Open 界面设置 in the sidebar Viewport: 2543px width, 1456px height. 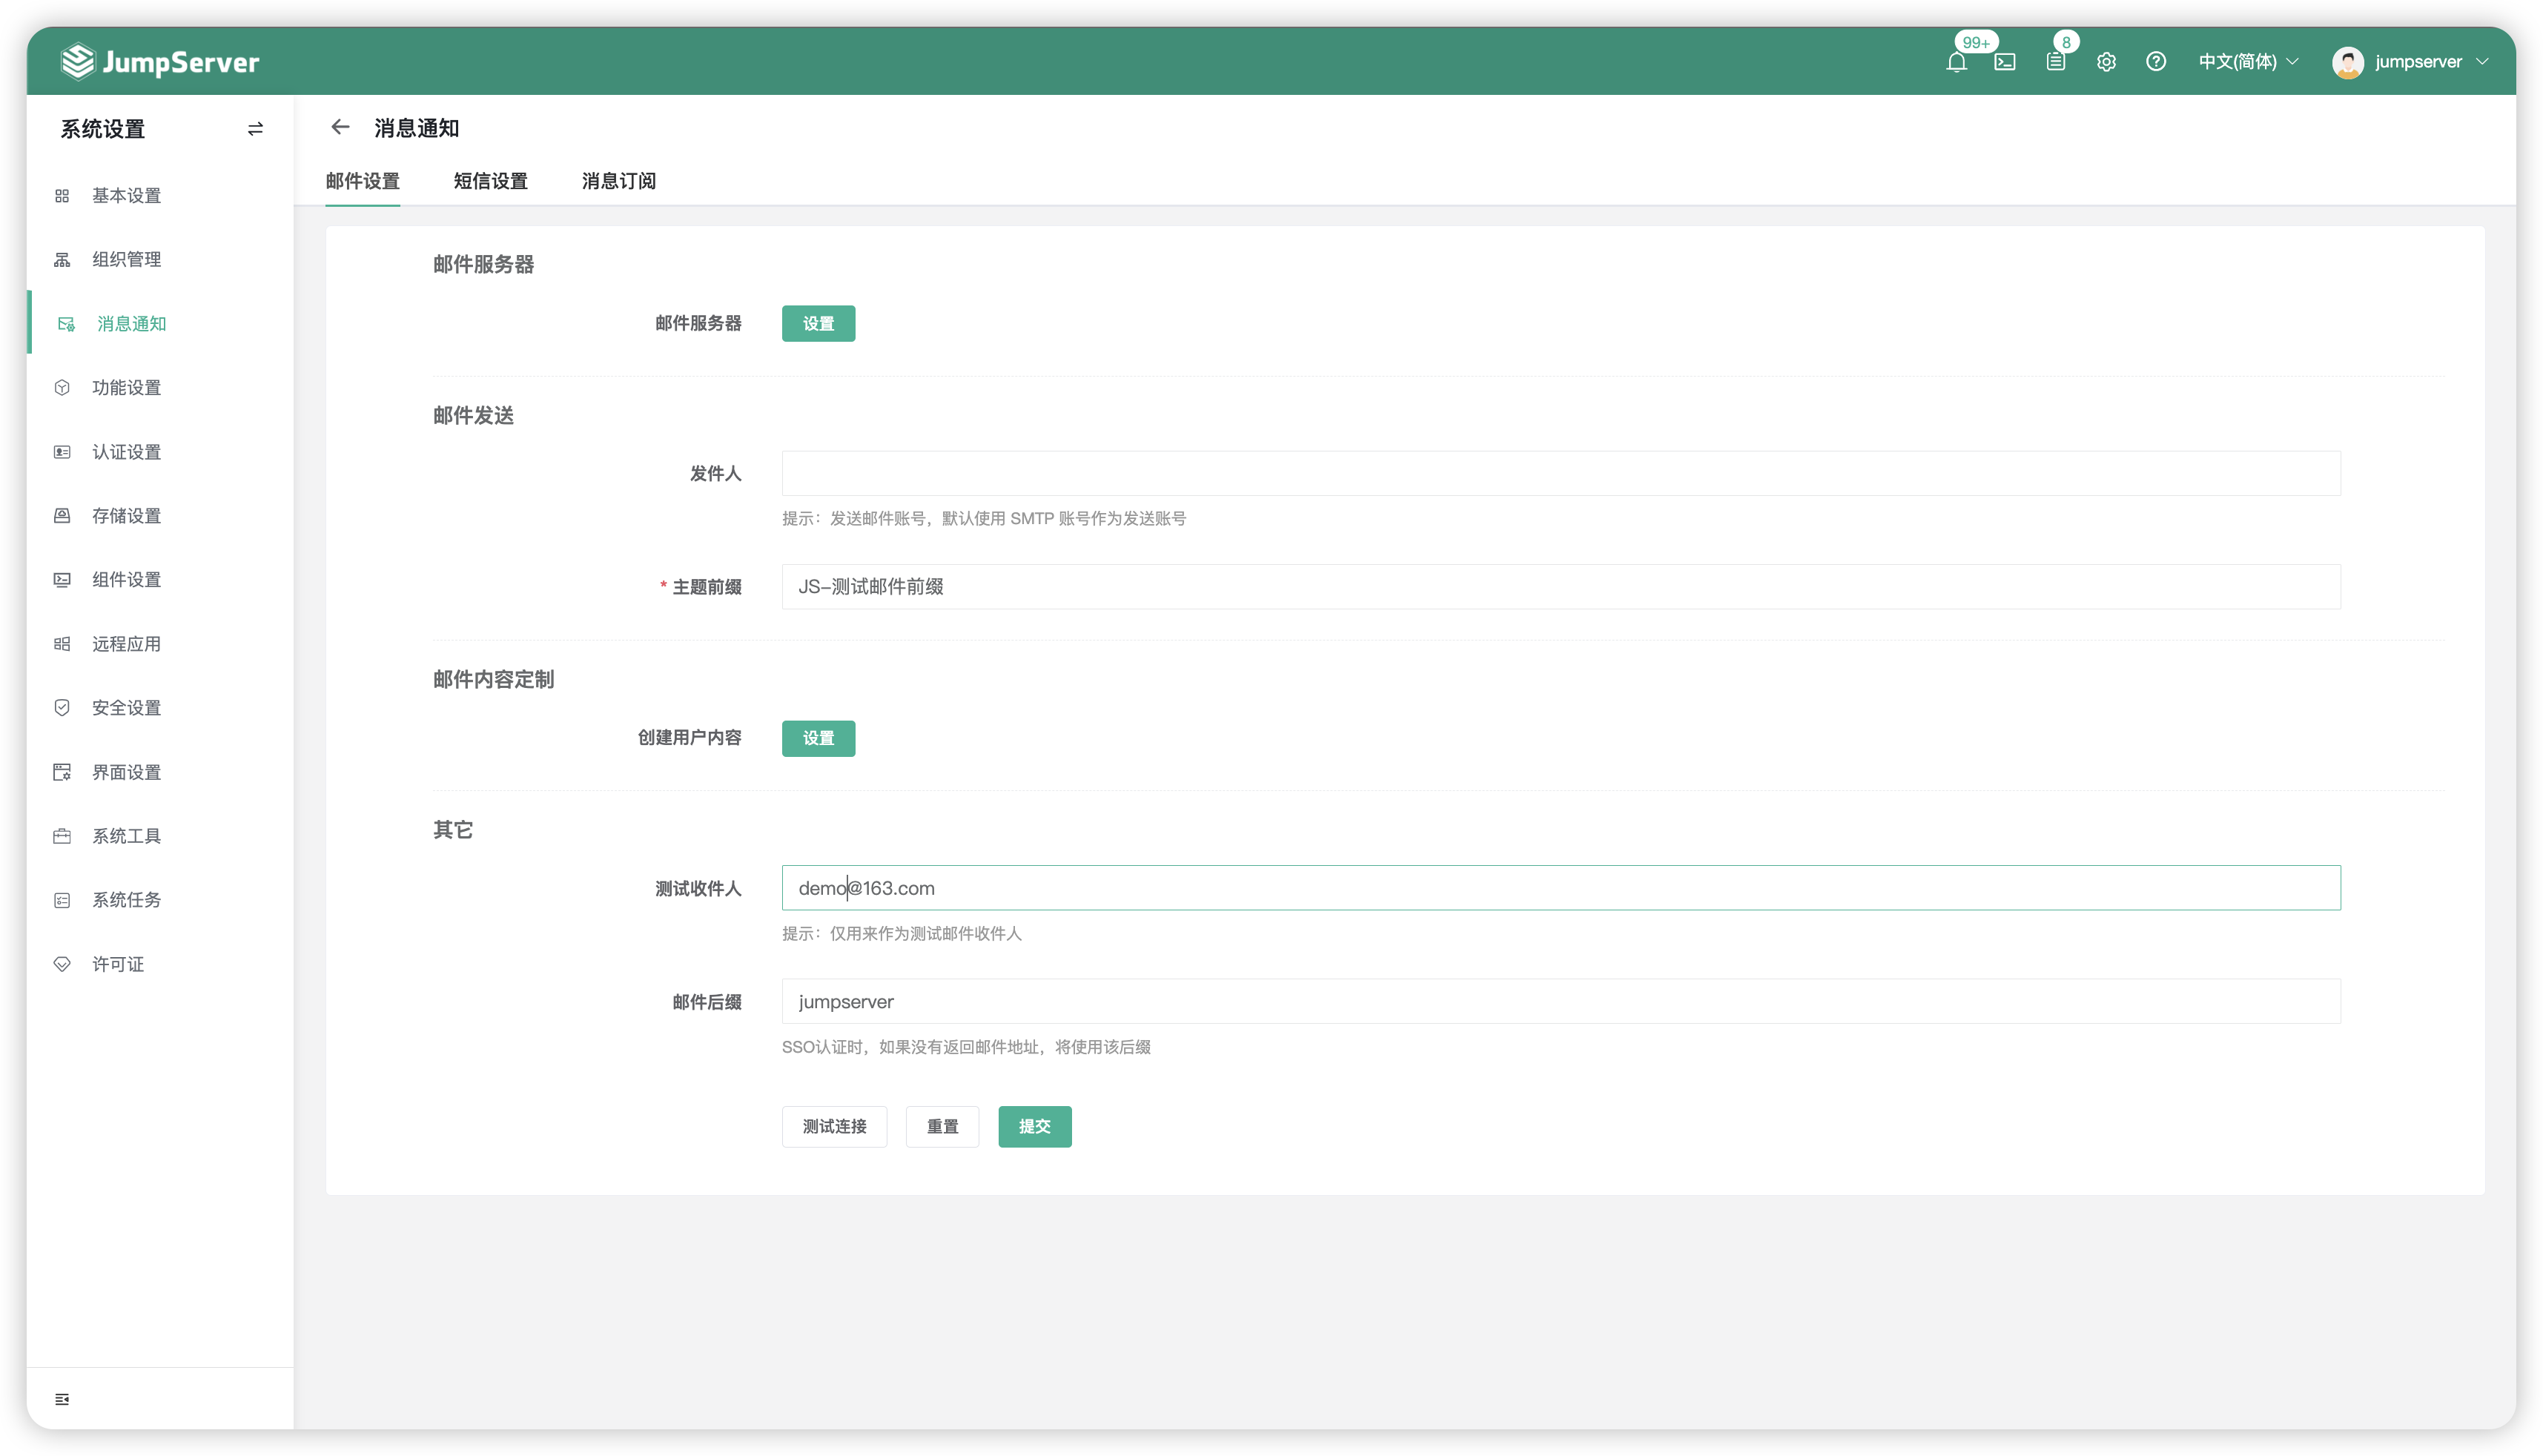tap(160, 772)
